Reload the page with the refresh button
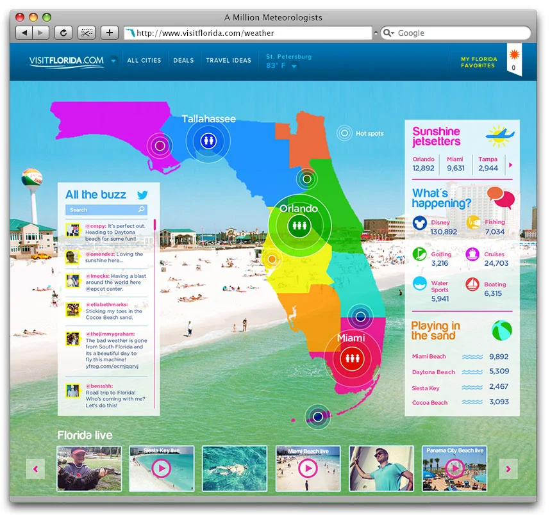 [x=63, y=33]
